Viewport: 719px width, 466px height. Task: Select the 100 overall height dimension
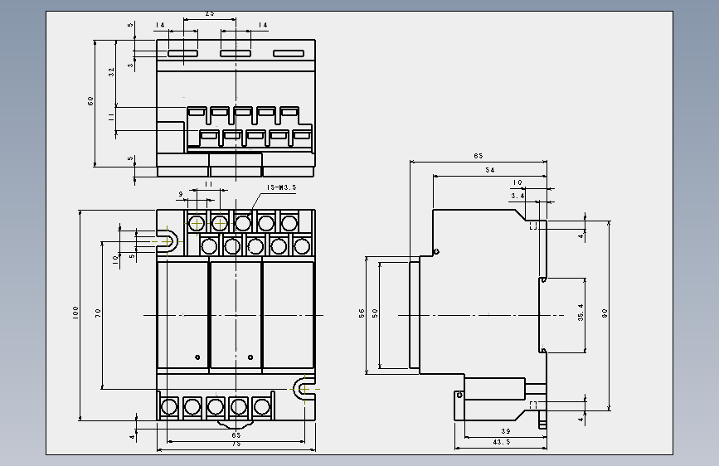tap(75, 313)
